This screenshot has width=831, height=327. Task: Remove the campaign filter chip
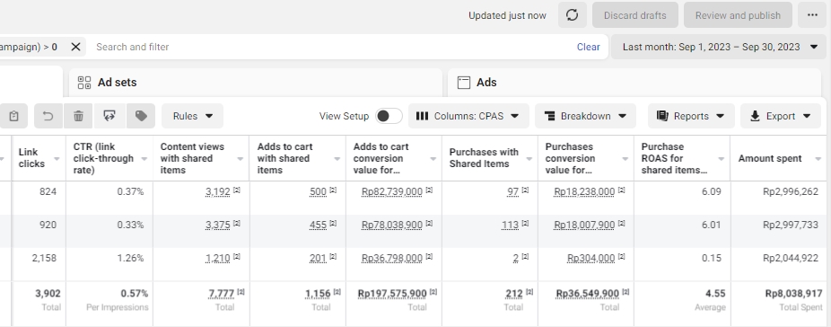tap(75, 47)
